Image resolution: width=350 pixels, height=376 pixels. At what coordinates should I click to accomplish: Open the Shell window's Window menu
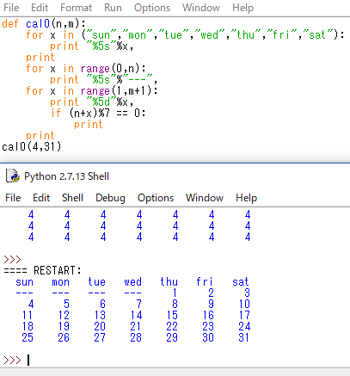(x=205, y=198)
